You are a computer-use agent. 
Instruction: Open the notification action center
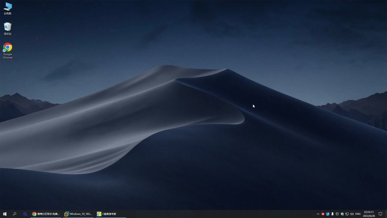[380, 214]
